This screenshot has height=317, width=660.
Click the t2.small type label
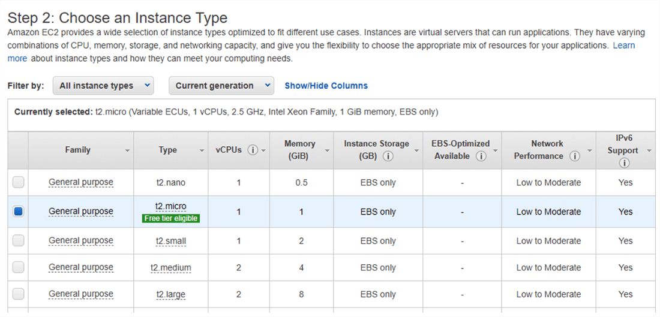coord(171,241)
